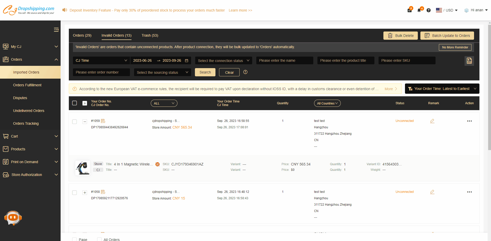Open the notifications bell icon
491x241 pixels.
tap(419, 10)
